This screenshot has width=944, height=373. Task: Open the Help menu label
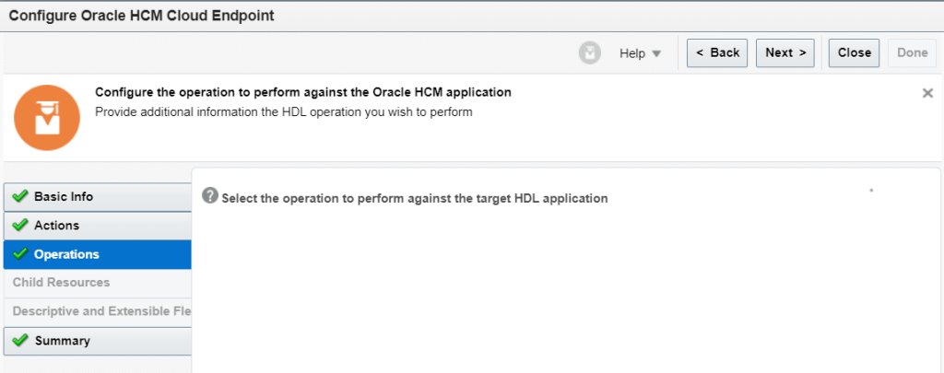pos(631,53)
